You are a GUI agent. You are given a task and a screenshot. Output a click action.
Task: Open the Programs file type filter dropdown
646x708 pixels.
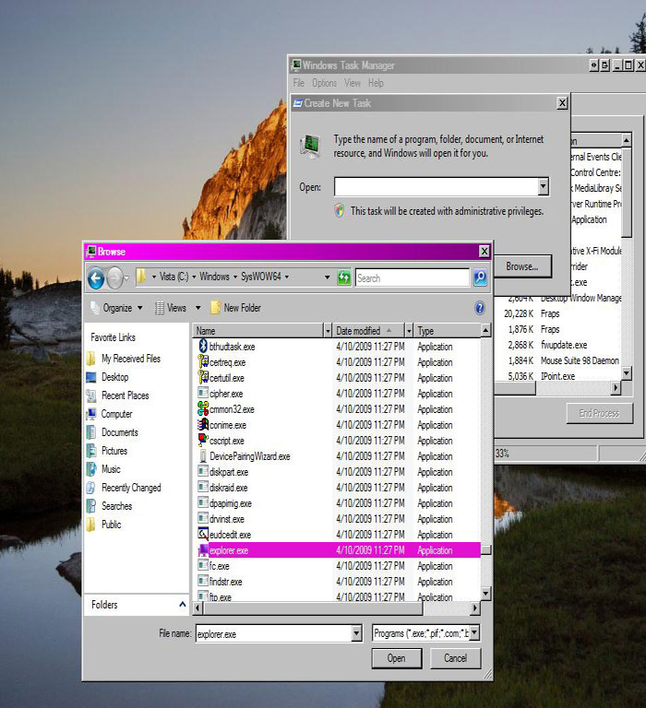click(x=474, y=632)
